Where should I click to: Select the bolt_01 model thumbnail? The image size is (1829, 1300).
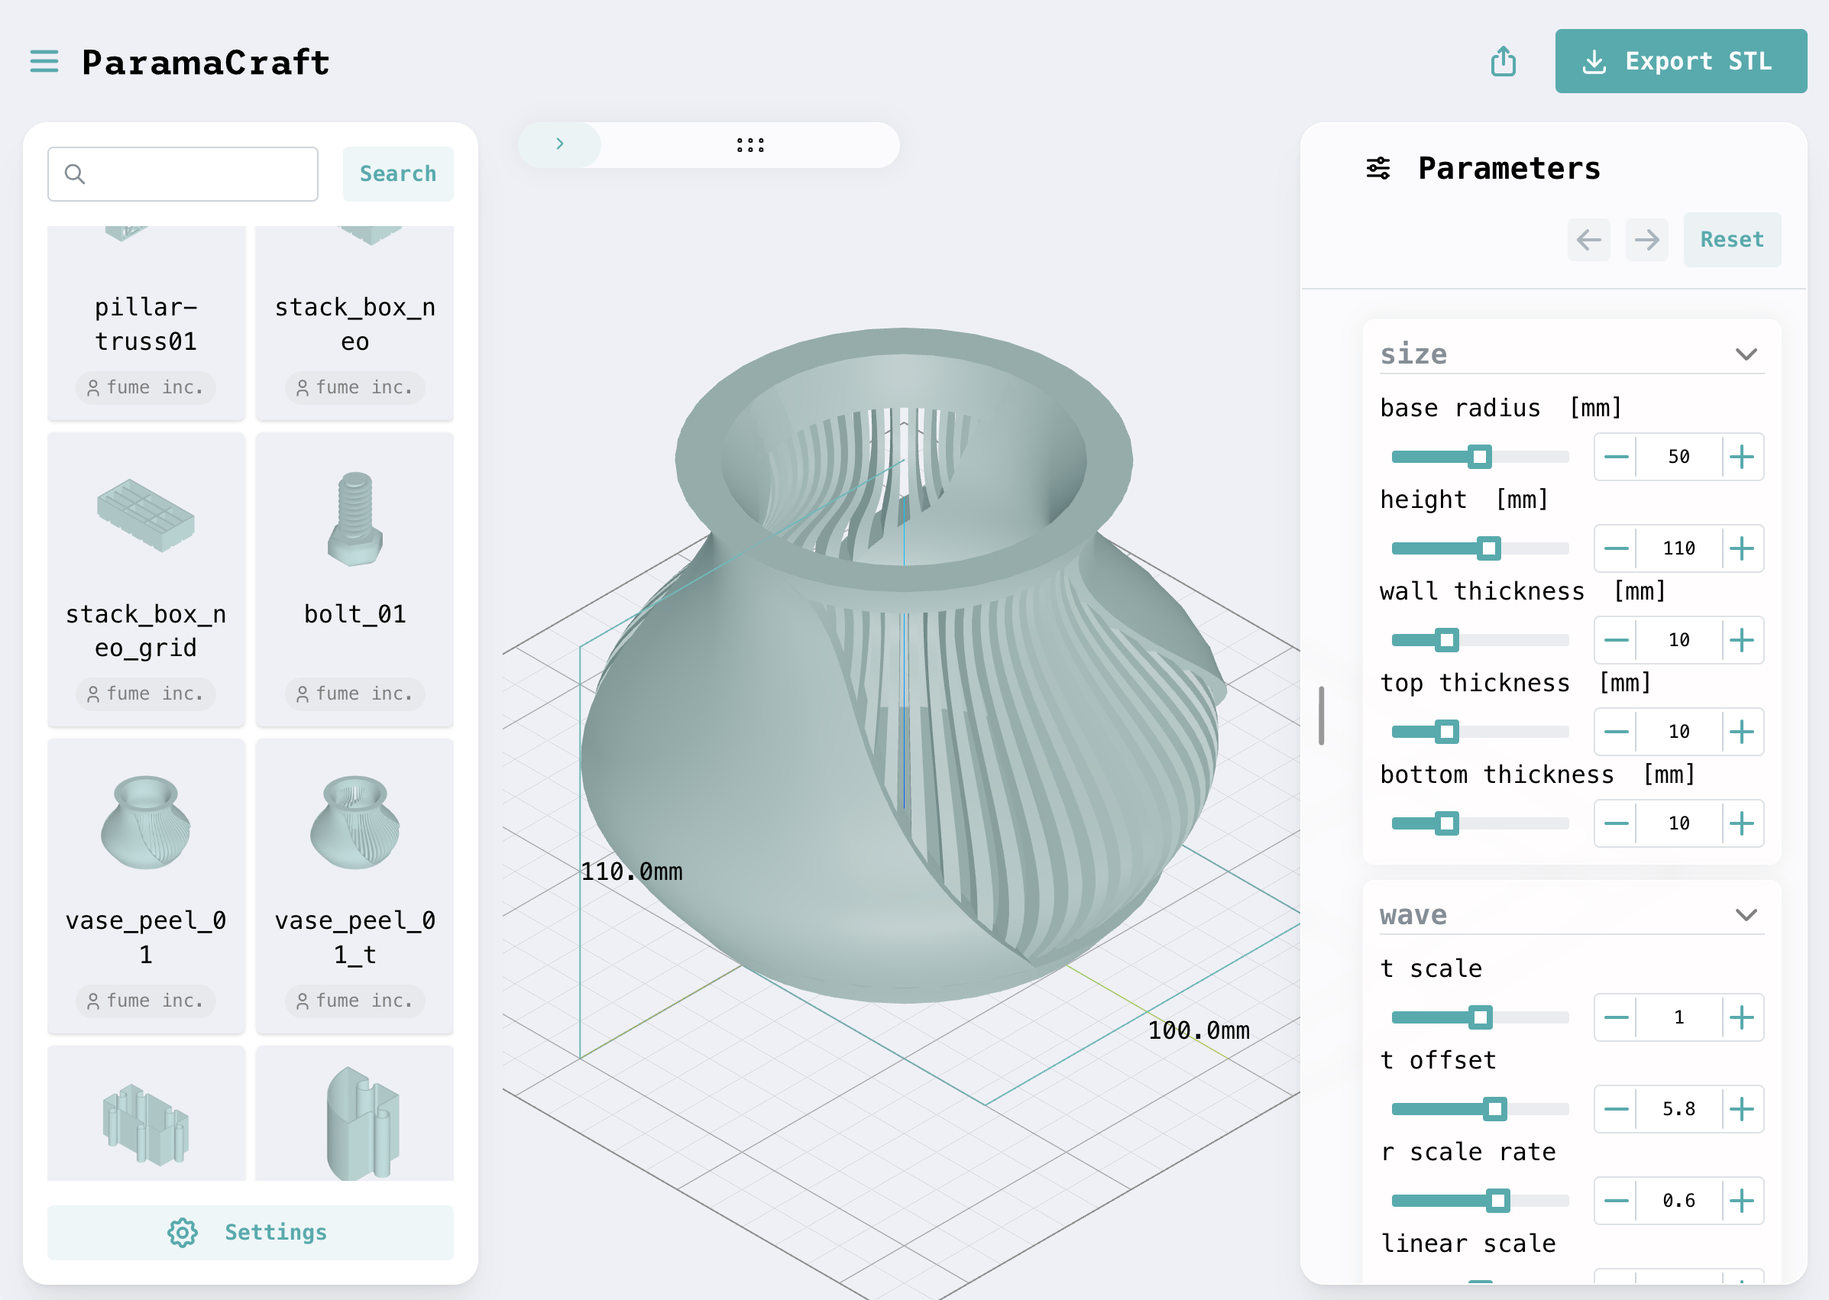(354, 520)
